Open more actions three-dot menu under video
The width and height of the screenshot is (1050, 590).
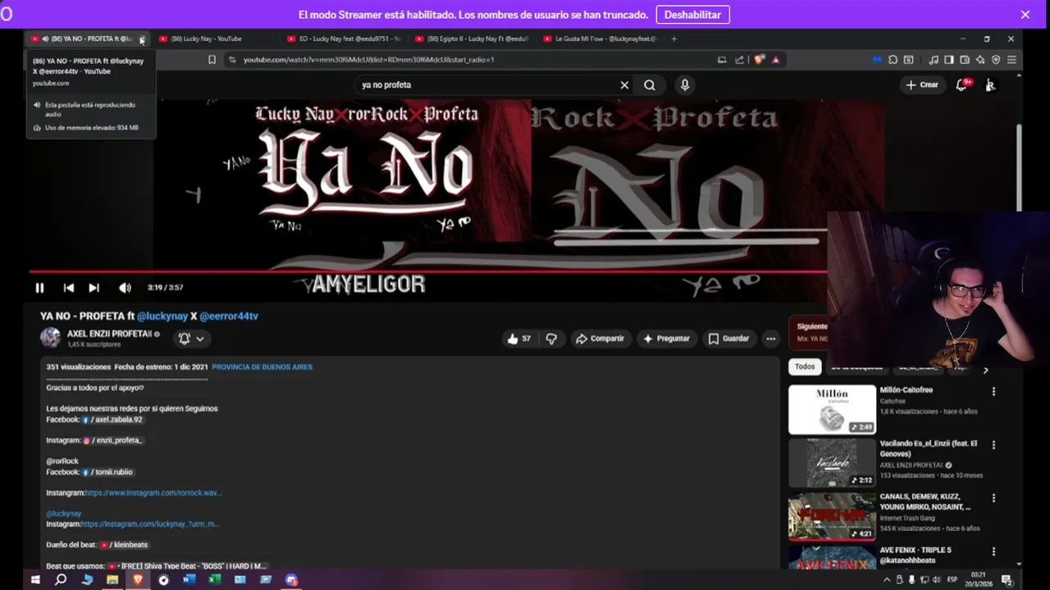[x=770, y=338]
